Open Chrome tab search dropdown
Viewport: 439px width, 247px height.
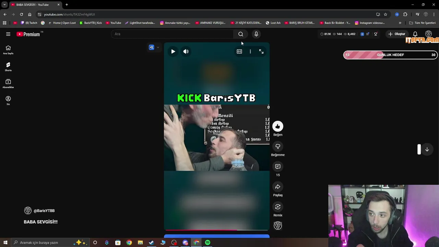coord(4,4)
